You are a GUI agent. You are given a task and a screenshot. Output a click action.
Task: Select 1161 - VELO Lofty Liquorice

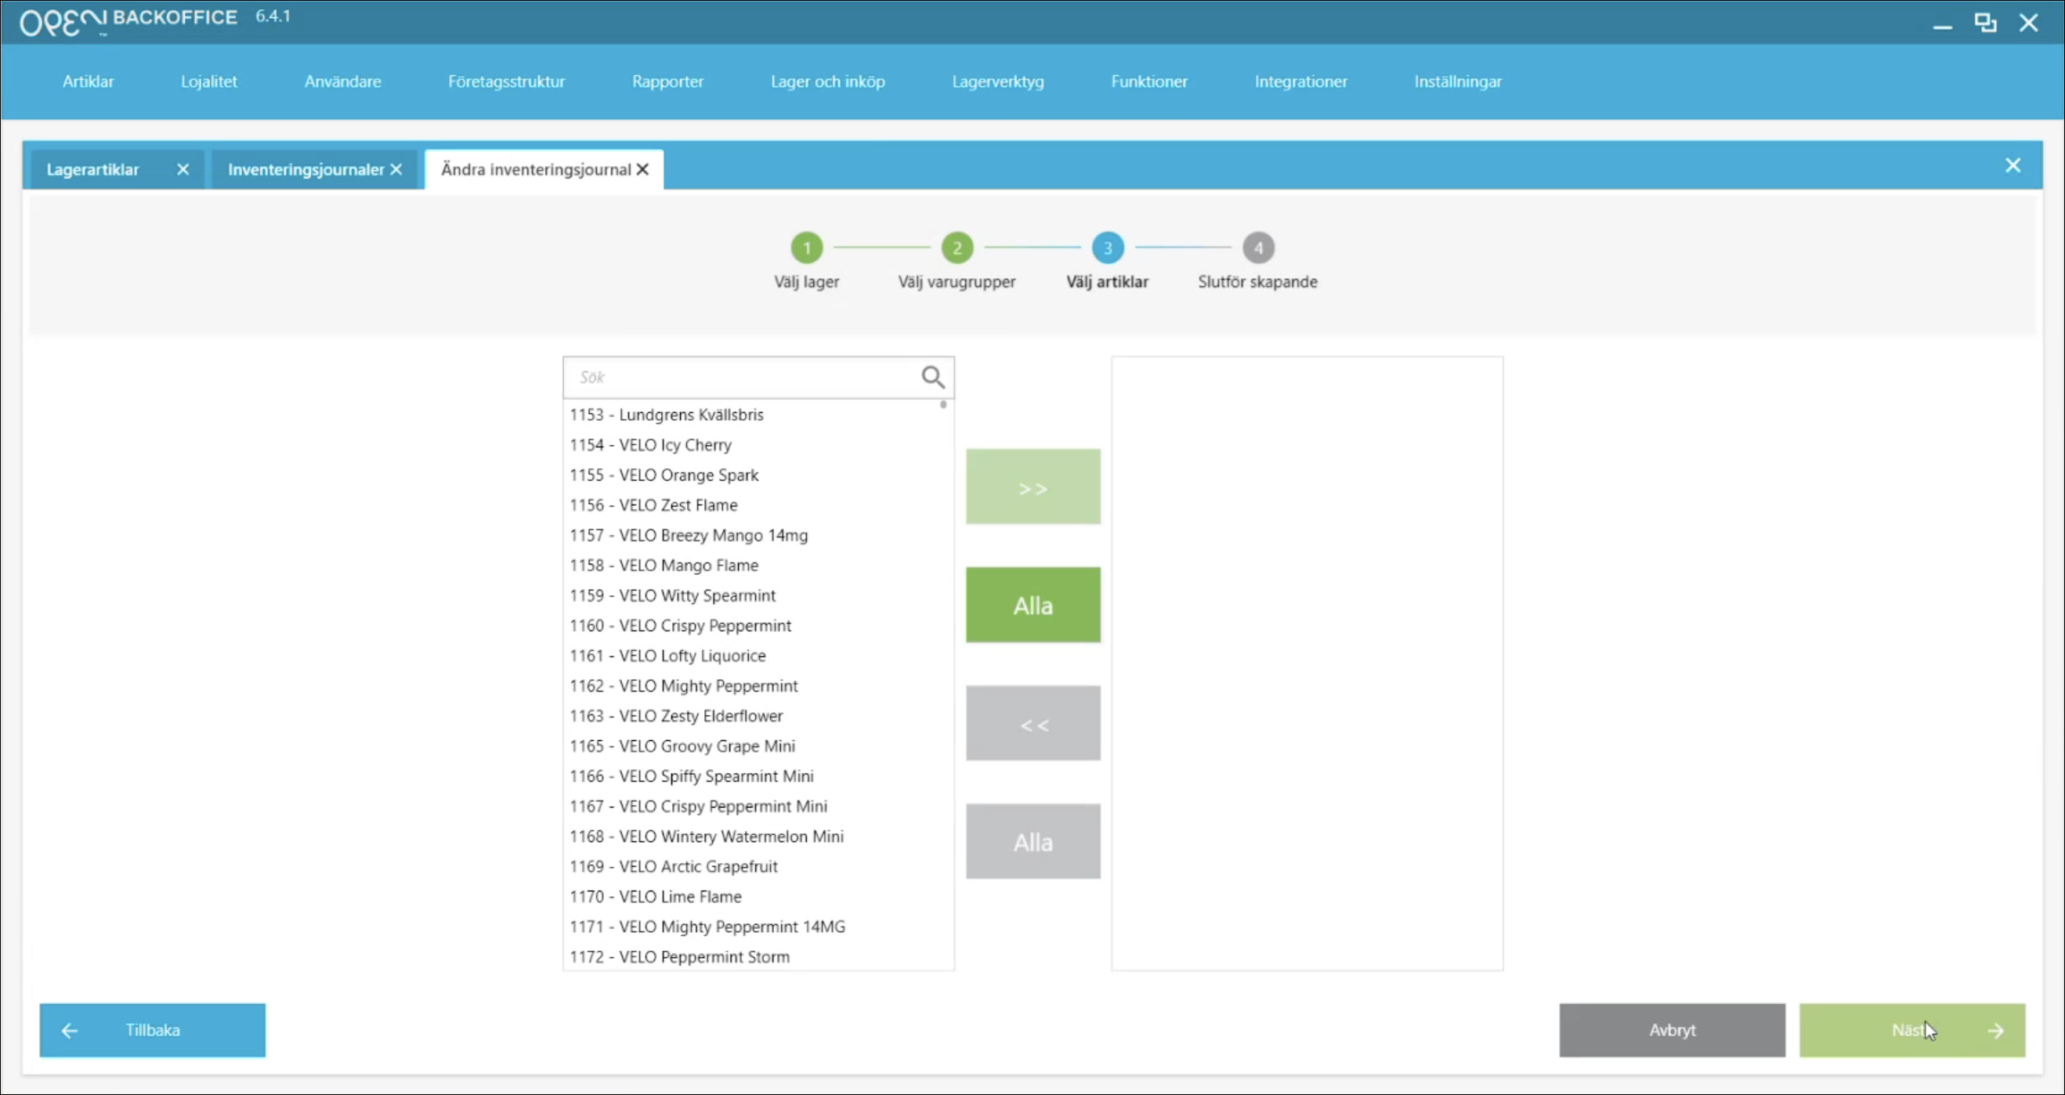(x=758, y=656)
